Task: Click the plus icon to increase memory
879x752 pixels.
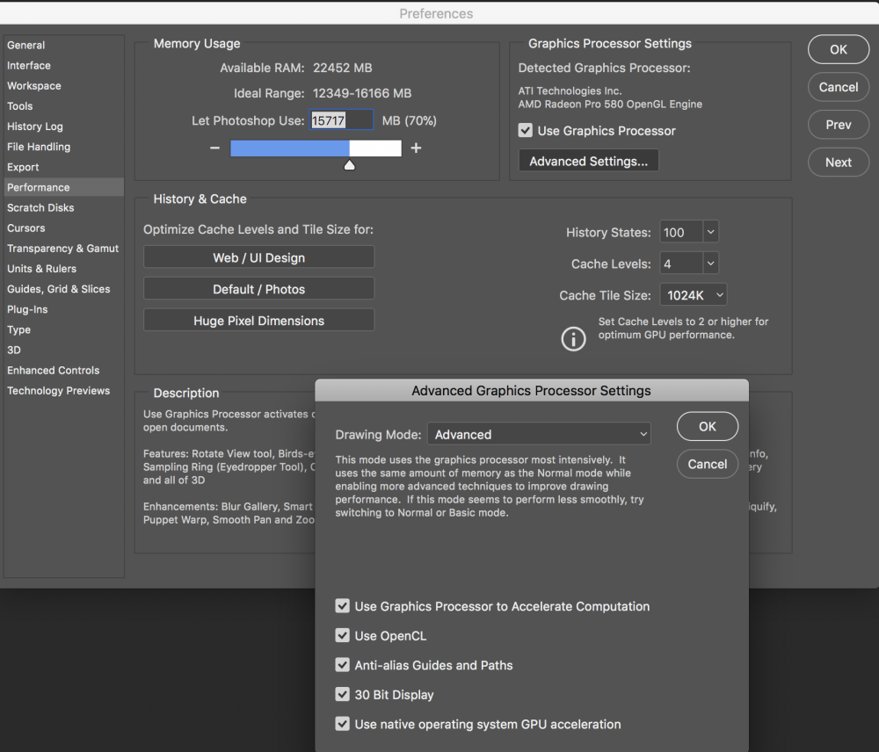Action: click(416, 148)
